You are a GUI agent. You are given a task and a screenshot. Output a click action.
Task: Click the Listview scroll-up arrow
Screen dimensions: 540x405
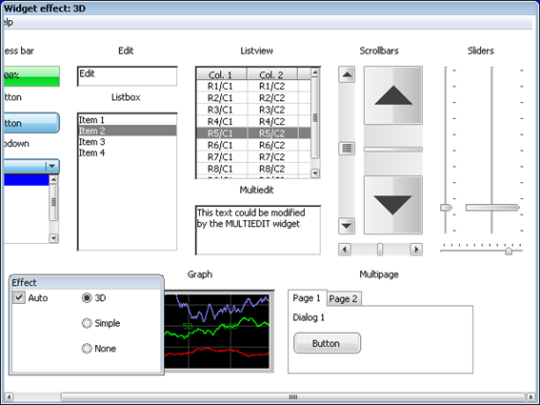pos(315,72)
